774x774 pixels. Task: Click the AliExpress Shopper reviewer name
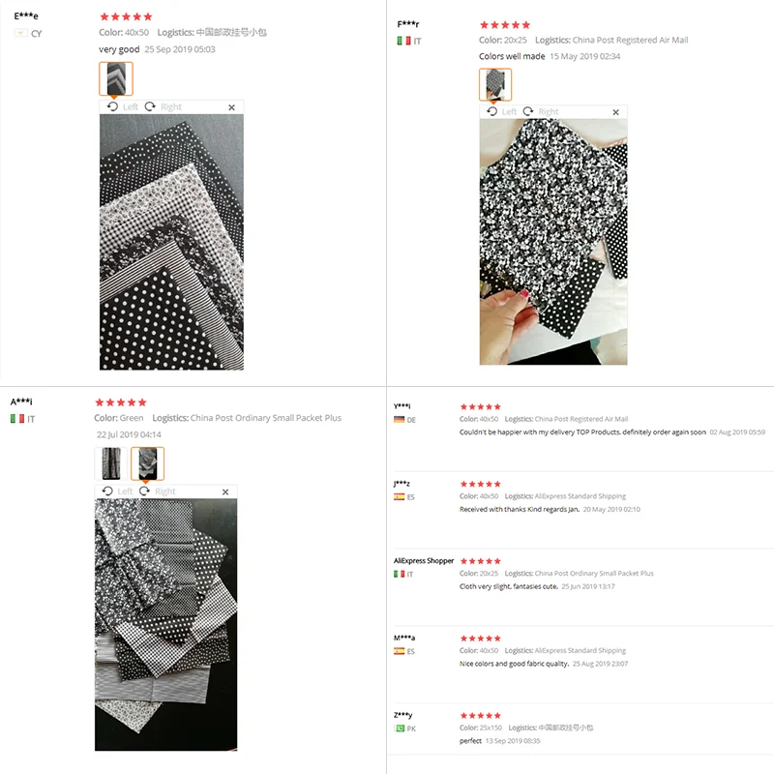pyautogui.click(x=424, y=560)
